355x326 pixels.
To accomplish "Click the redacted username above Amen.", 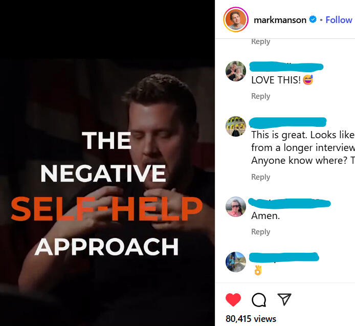I will coord(290,203).
